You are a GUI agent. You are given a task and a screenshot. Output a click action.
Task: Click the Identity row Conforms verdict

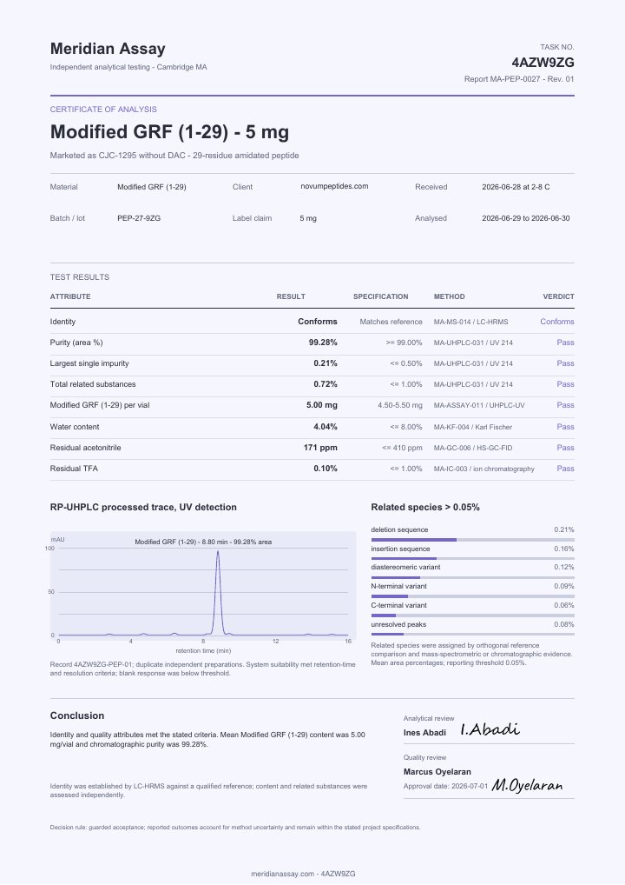pos(556,322)
